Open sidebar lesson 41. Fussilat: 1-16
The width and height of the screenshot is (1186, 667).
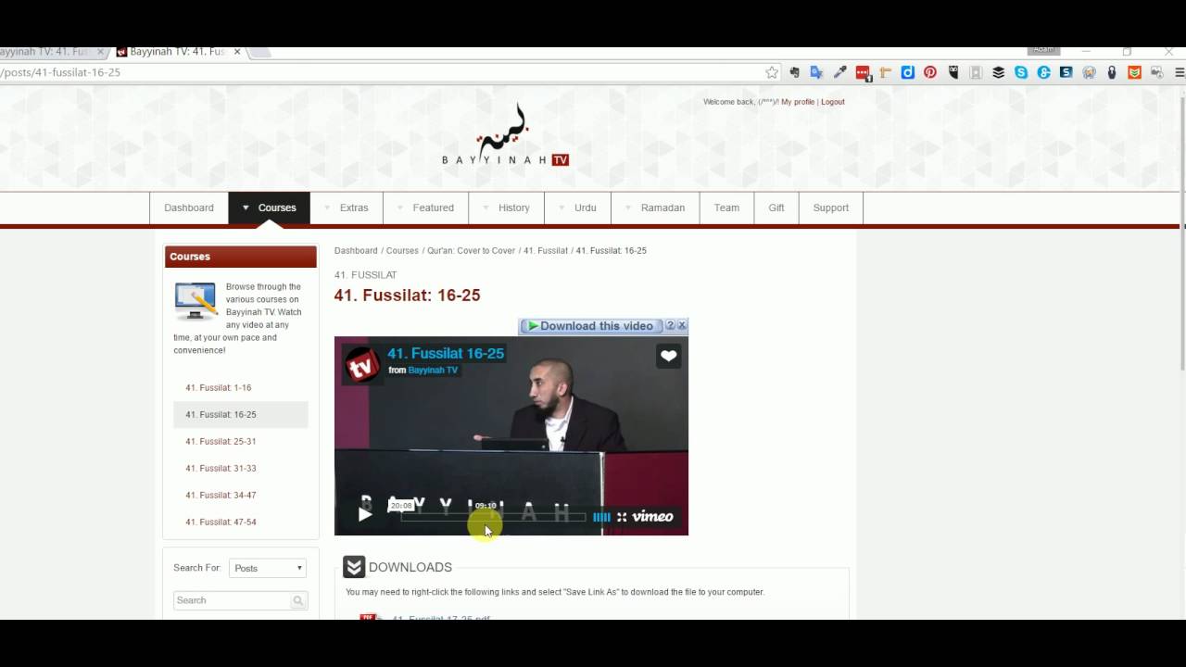(x=218, y=388)
